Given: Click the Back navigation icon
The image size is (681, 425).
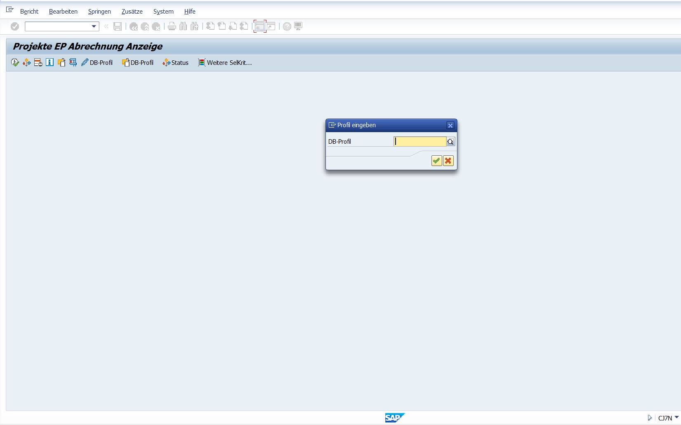Looking at the screenshot, I should point(134,26).
